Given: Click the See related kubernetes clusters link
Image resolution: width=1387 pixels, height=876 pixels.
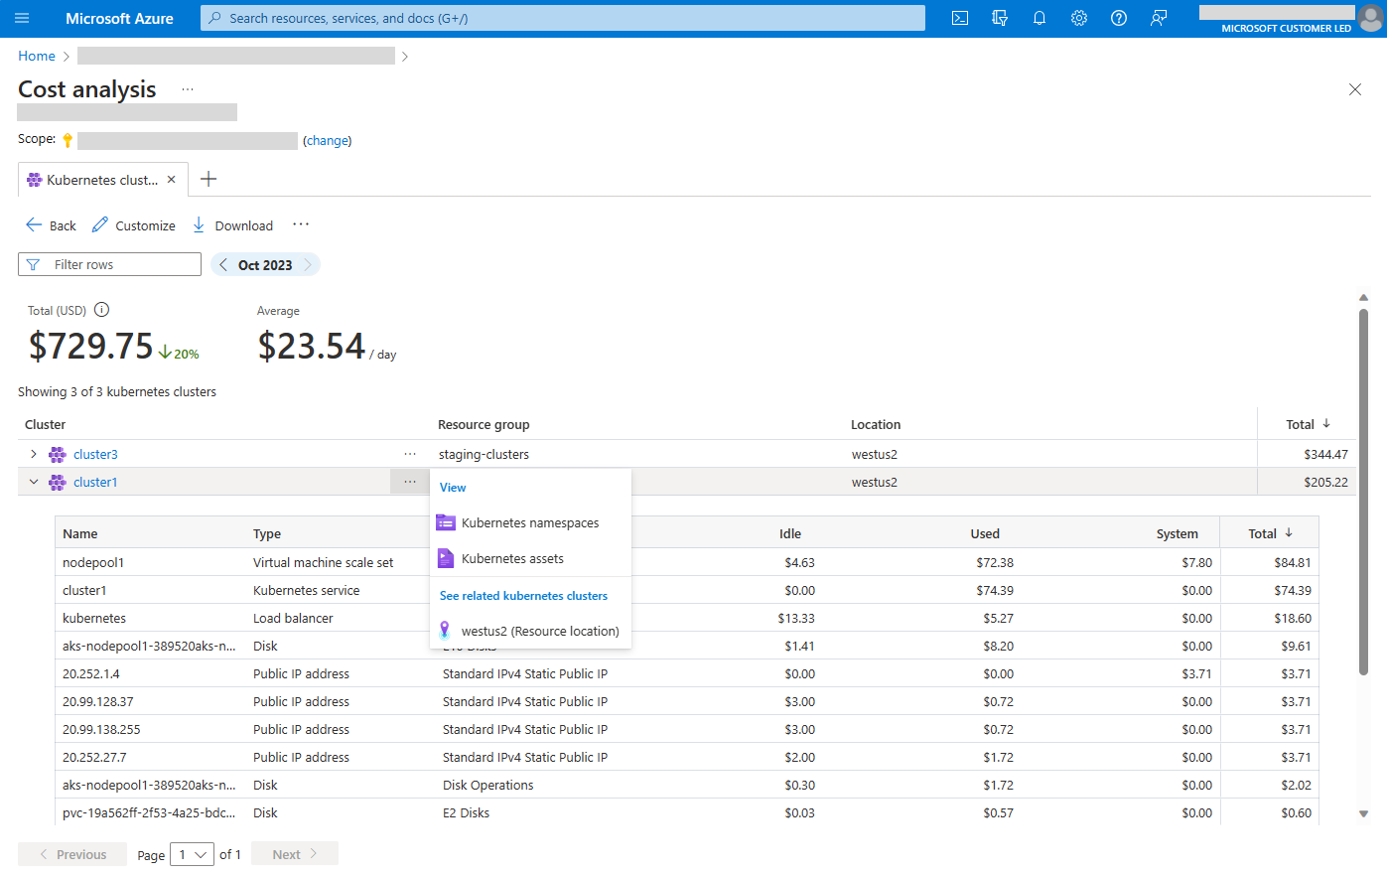Looking at the screenshot, I should [x=522, y=595].
